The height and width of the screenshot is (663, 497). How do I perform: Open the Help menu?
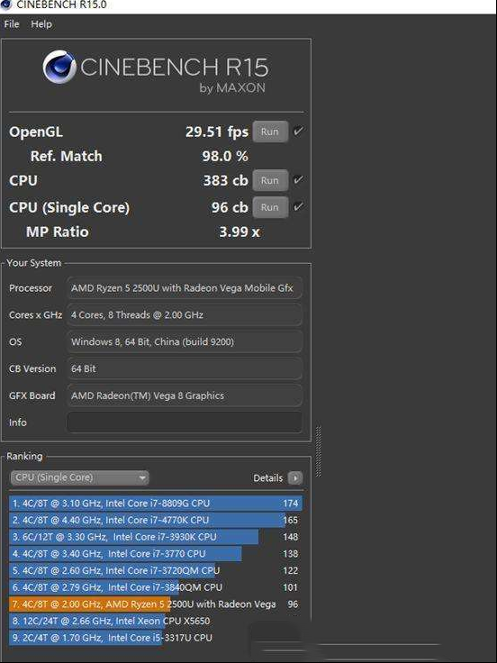point(41,24)
